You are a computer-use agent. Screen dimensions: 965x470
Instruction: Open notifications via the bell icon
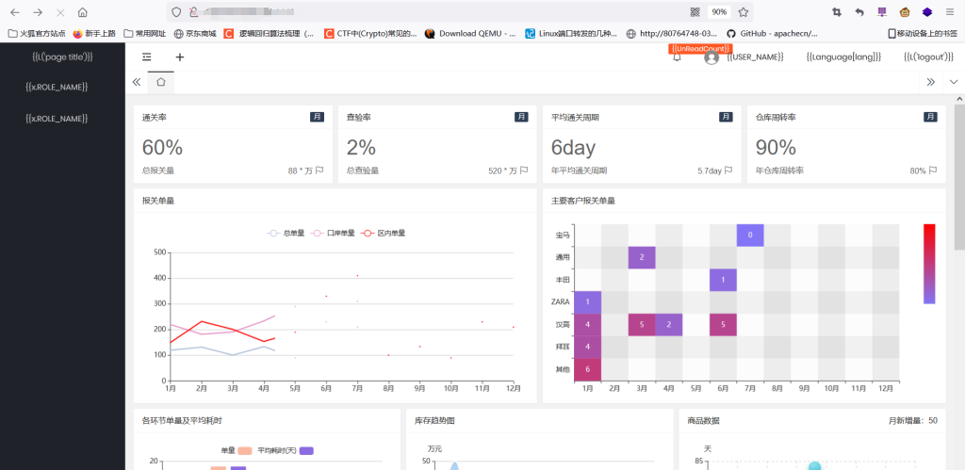pyautogui.click(x=677, y=57)
